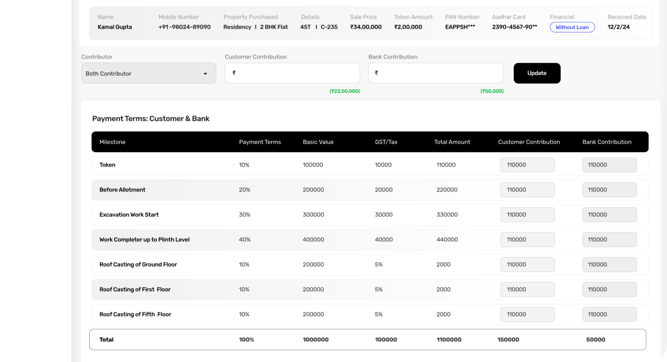The image size is (667, 362).
Task: Edit Customer Contribution field in Token row
Action: (528, 165)
